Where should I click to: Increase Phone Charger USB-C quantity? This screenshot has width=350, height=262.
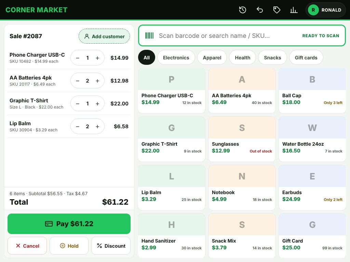97,58
